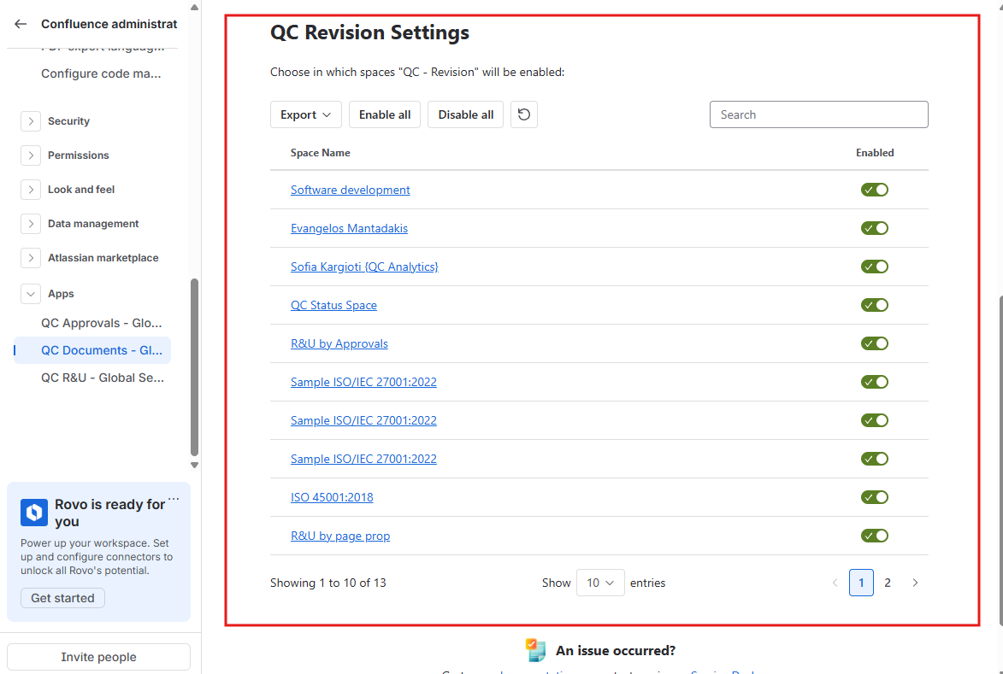Toggle the QC Status Space switch
Image resolution: width=1003 pixels, height=674 pixels.
[875, 305]
